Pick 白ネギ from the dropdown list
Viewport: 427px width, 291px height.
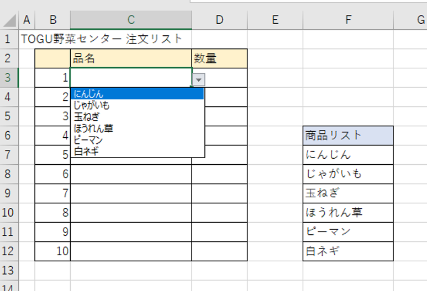[137, 151]
